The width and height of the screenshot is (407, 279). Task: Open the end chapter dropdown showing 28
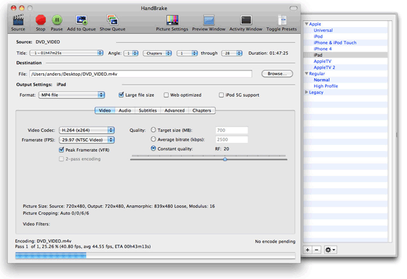click(x=232, y=53)
